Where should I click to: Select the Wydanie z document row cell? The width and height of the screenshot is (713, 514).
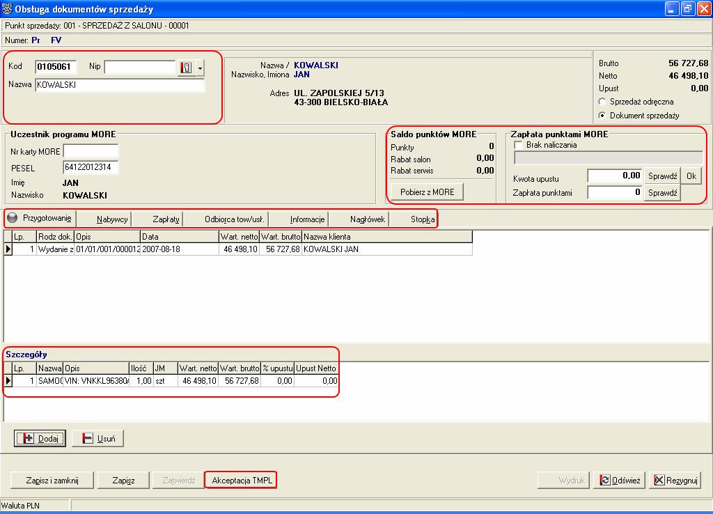tap(56, 249)
